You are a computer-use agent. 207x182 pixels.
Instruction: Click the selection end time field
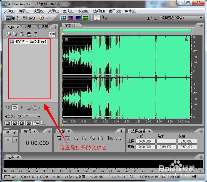click(x=166, y=141)
